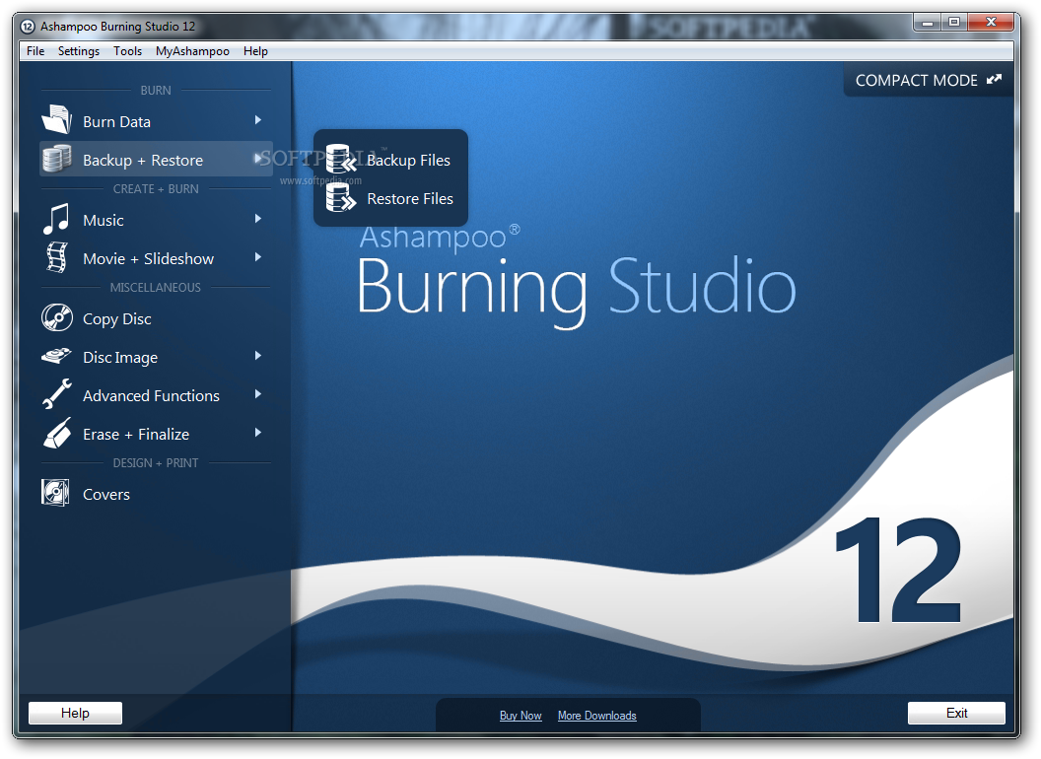This screenshot has height=759, width=1041.
Task: Select Restore Files from the submenu
Action: [410, 198]
